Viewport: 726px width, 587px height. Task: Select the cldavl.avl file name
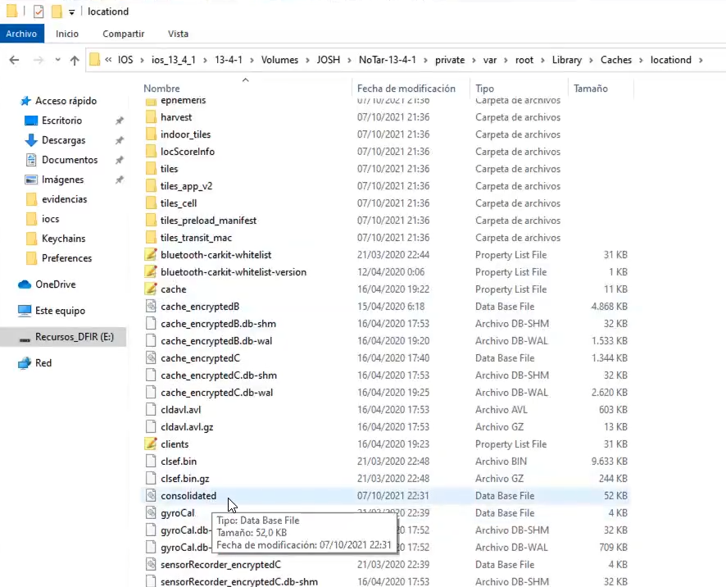(180, 410)
